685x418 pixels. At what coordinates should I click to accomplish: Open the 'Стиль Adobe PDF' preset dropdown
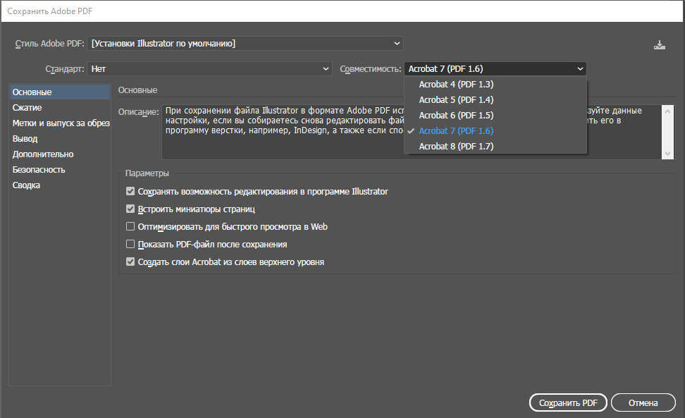pyautogui.click(x=245, y=43)
